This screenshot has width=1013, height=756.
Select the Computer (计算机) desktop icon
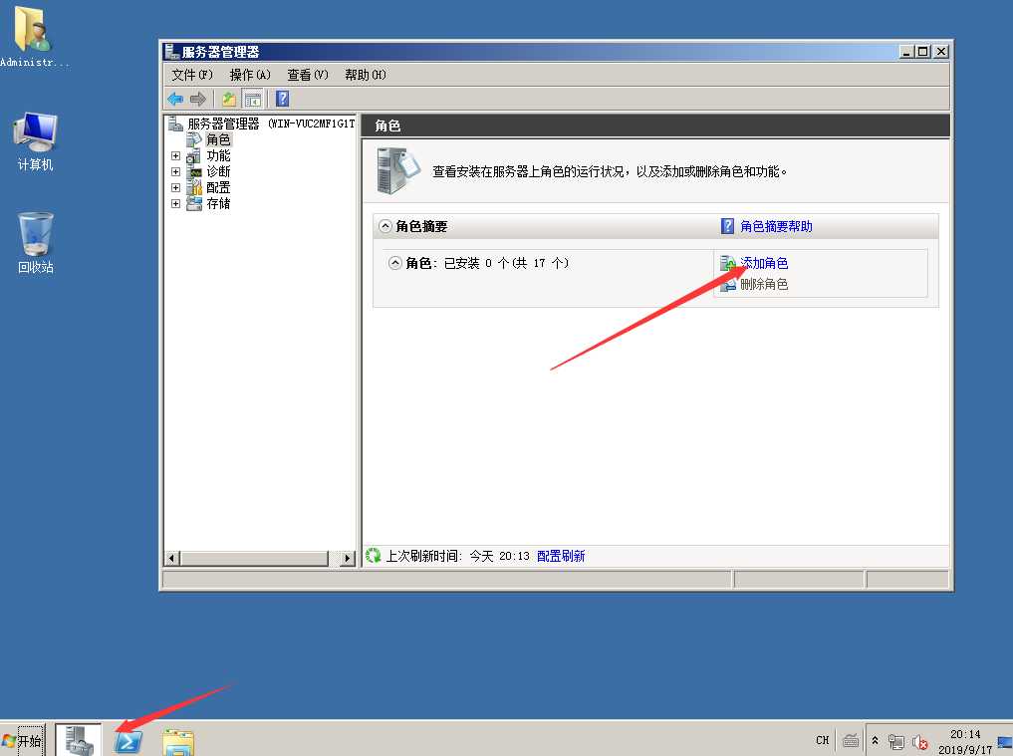coord(35,141)
